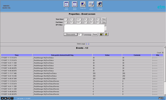The height and width of the screenshot is (100, 166).
Task: Click the printer icon beside save
Action: [106, 34]
